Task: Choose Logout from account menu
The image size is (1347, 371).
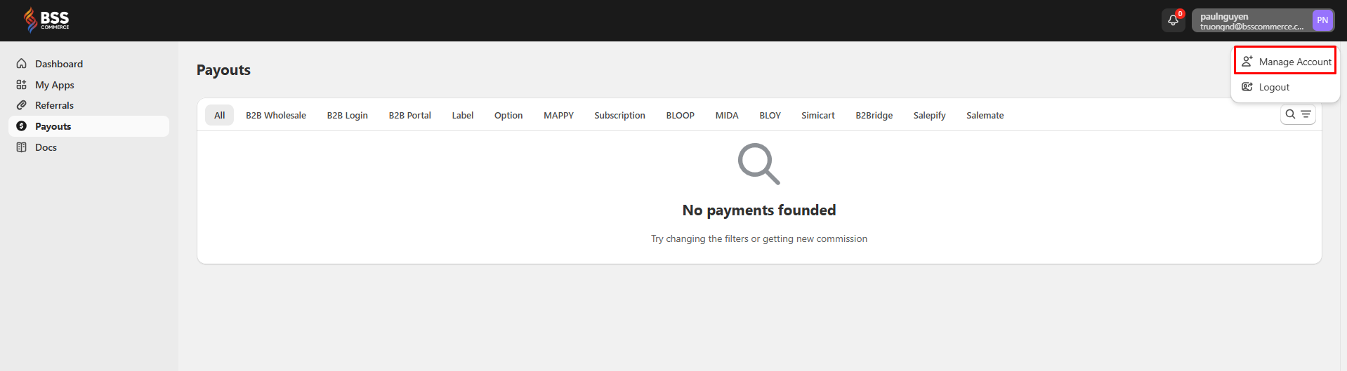Action: [1285, 87]
